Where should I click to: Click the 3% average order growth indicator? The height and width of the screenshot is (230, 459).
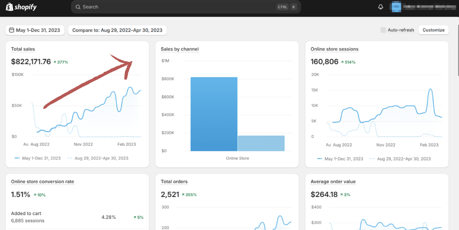click(x=345, y=195)
